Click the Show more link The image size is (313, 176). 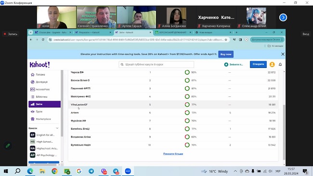[x=173, y=154]
